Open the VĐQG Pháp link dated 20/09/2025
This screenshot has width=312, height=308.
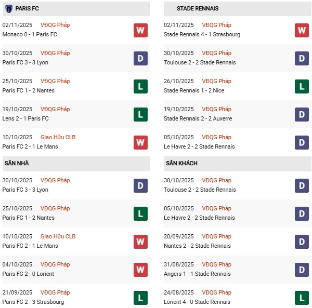(x=218, y=237)
